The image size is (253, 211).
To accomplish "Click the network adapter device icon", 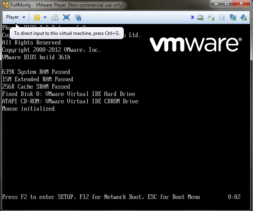I will tap(233, 17).
